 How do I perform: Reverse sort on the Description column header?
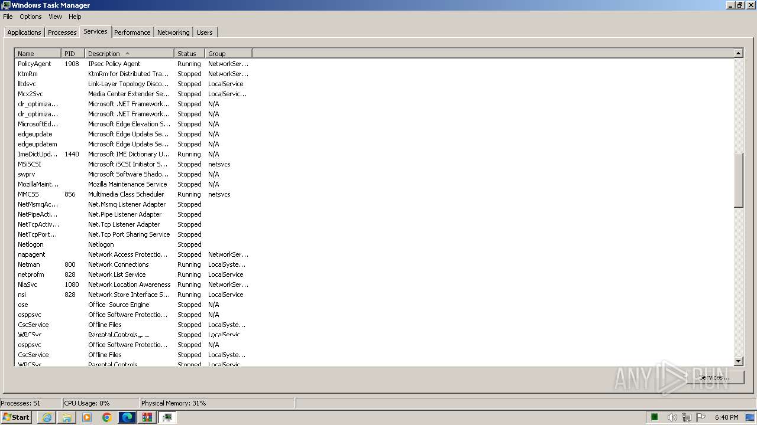tap(130, 54)
